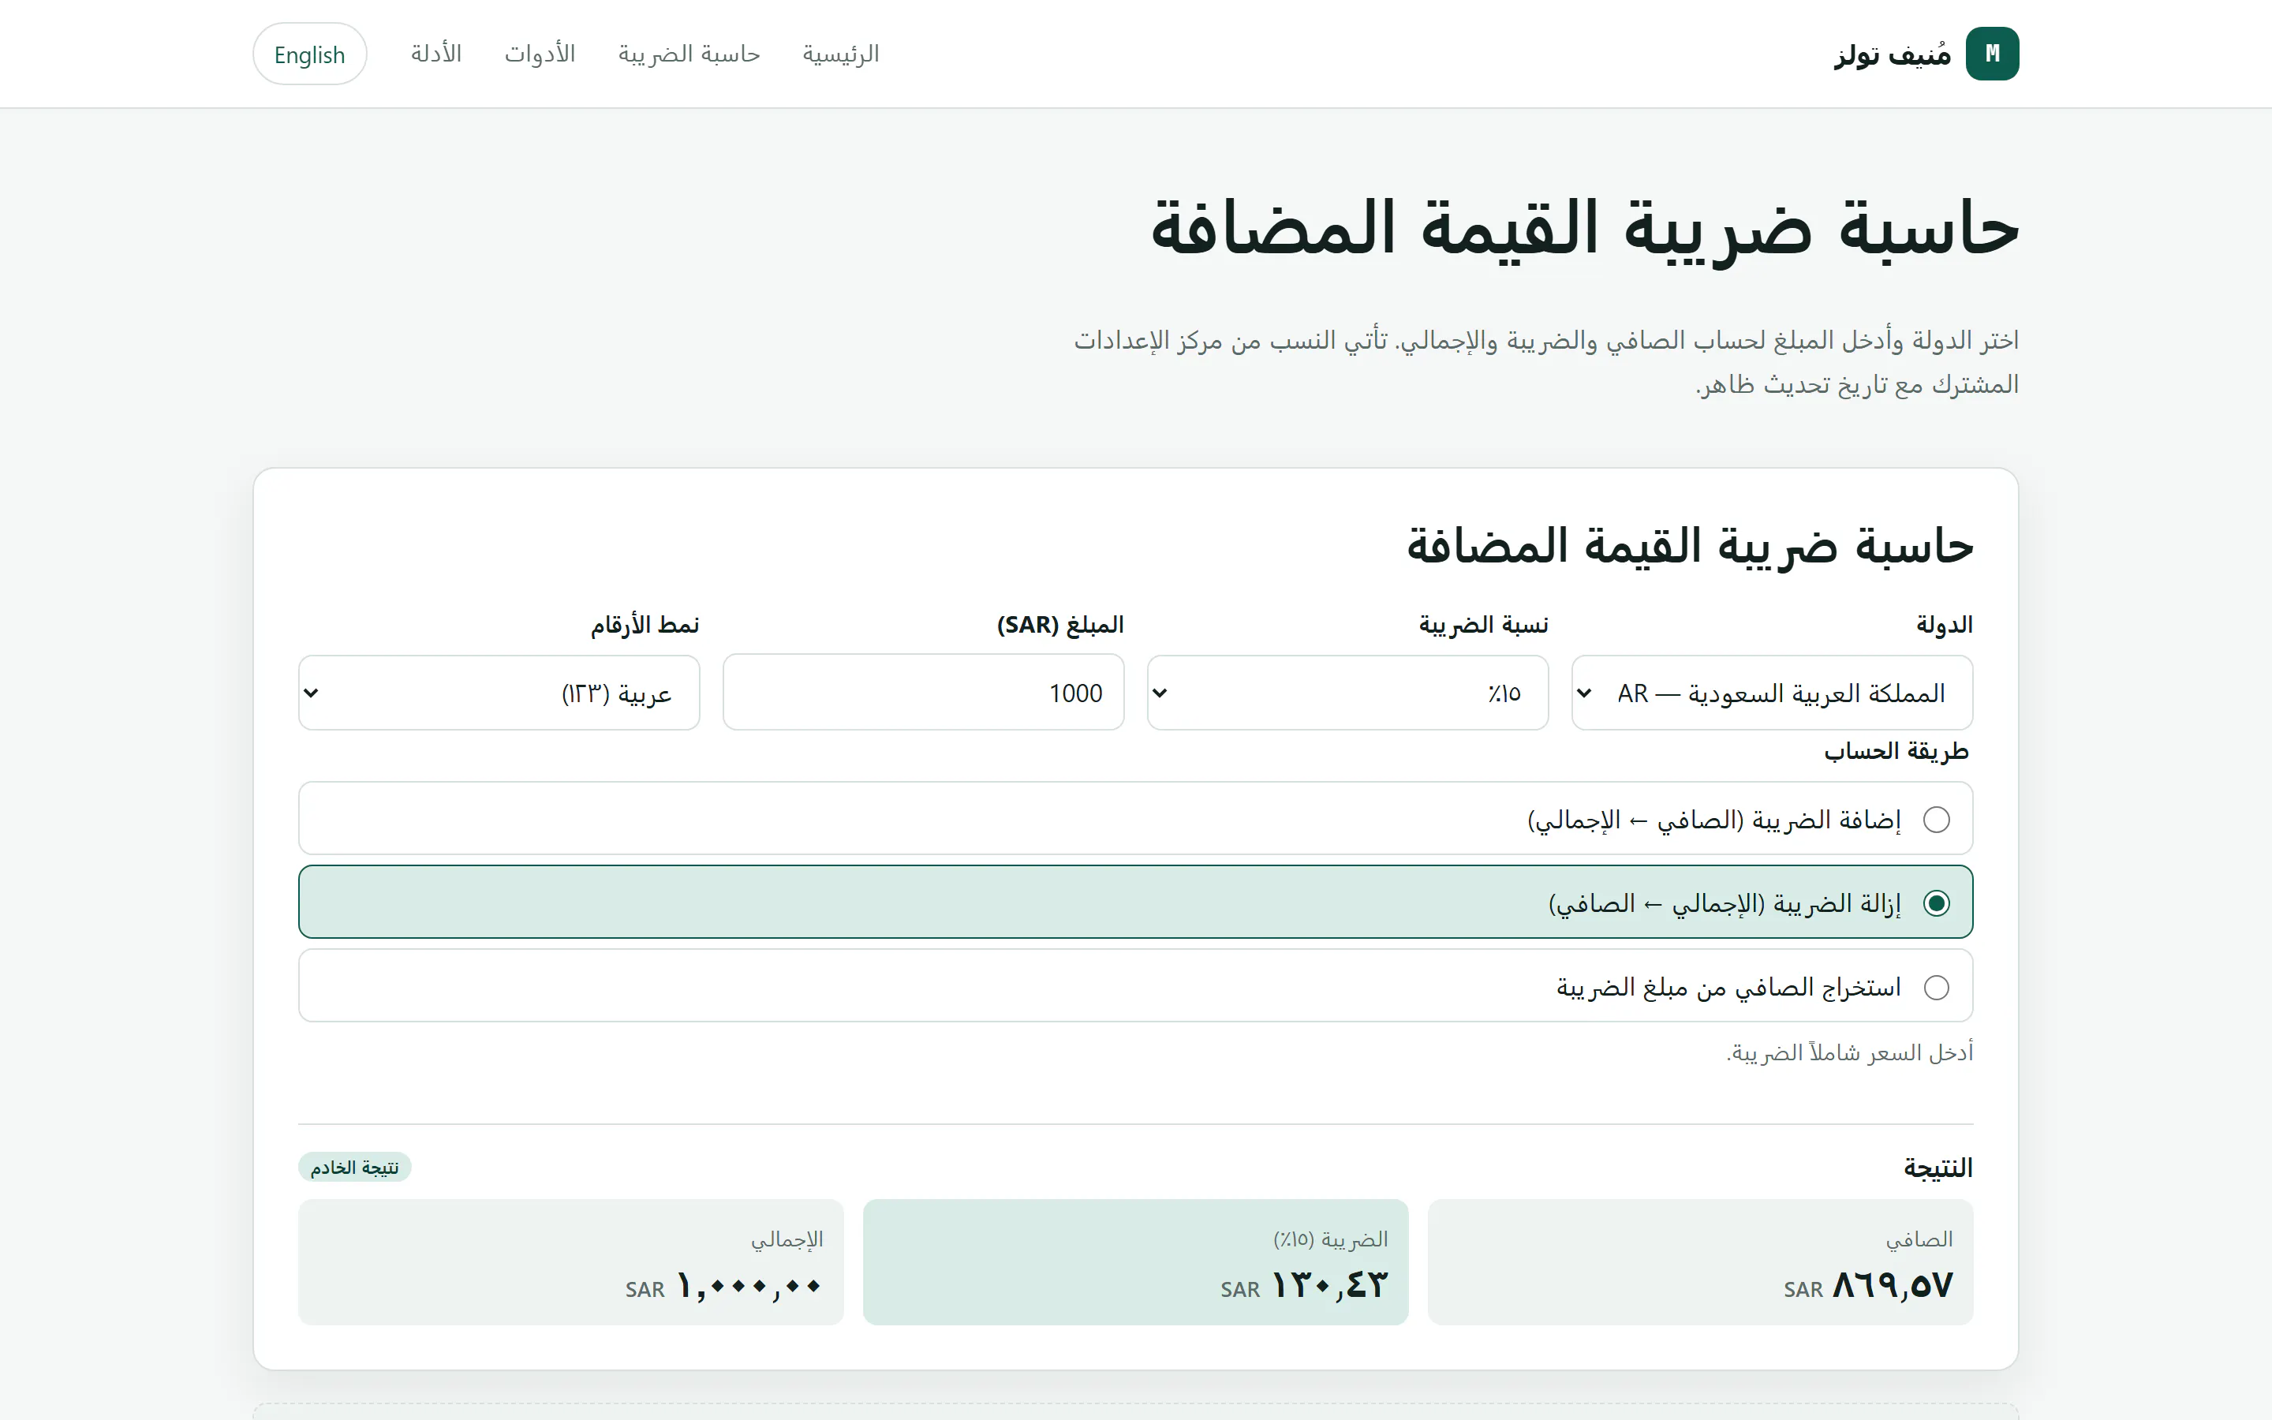This screenshot has width=2272, height=1420.
Task: Open the الدولة country dropdown
Action: click(x=1772, y=693)
